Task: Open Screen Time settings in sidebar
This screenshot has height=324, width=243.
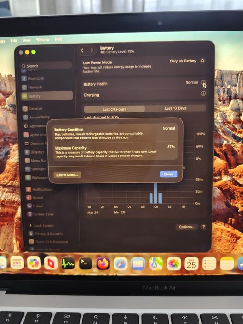Action: coord(40,214)
